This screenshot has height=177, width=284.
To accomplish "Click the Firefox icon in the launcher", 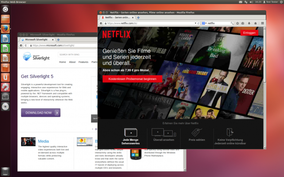I will point(5,29).
